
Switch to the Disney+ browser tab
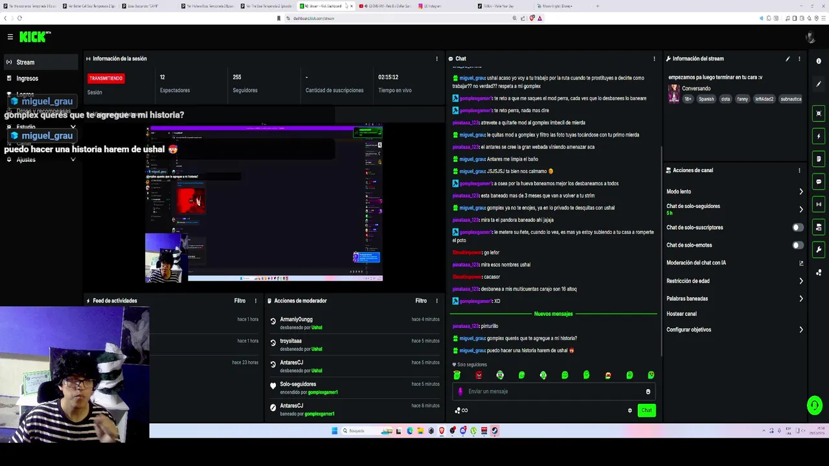[556, 6]
